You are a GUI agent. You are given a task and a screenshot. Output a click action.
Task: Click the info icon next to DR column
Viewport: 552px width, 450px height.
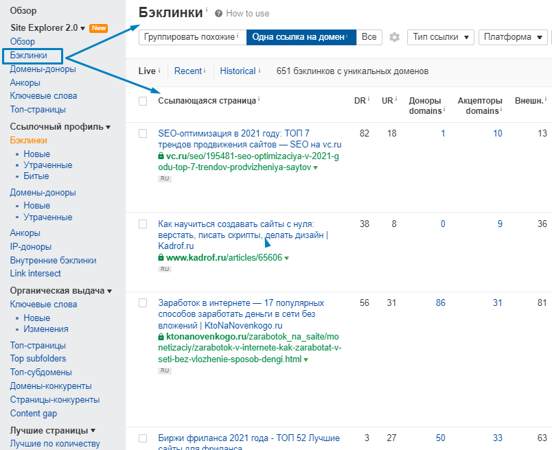coord(369,99)
